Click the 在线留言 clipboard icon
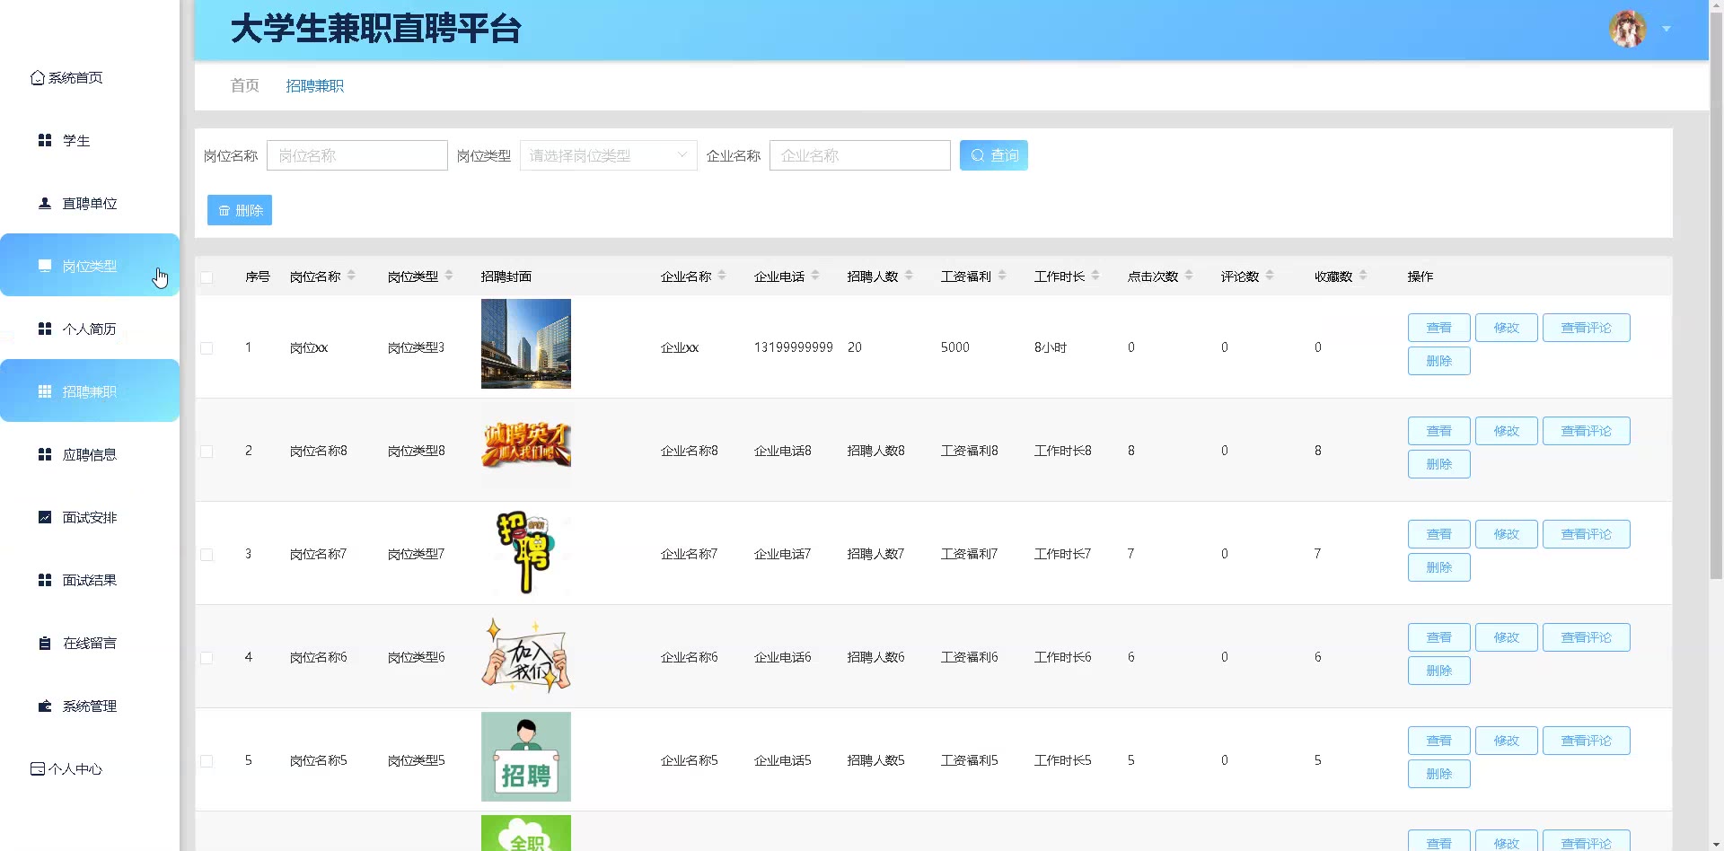1724x851 pixels. 45,643
